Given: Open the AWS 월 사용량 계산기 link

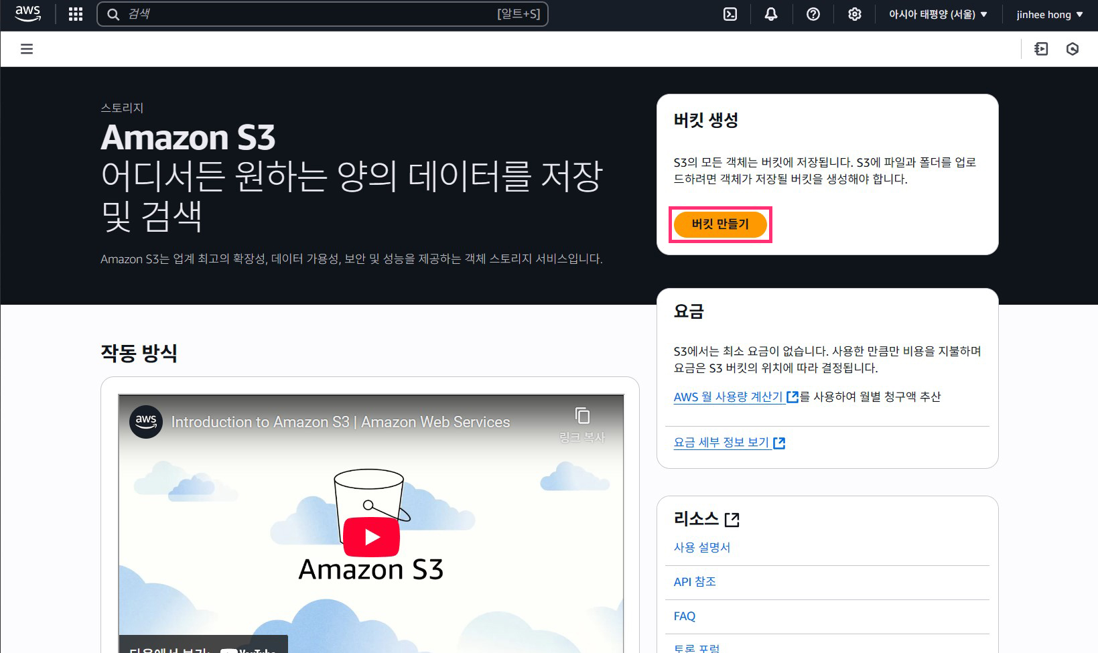Looking at the screenshot, I should [736, 396].
